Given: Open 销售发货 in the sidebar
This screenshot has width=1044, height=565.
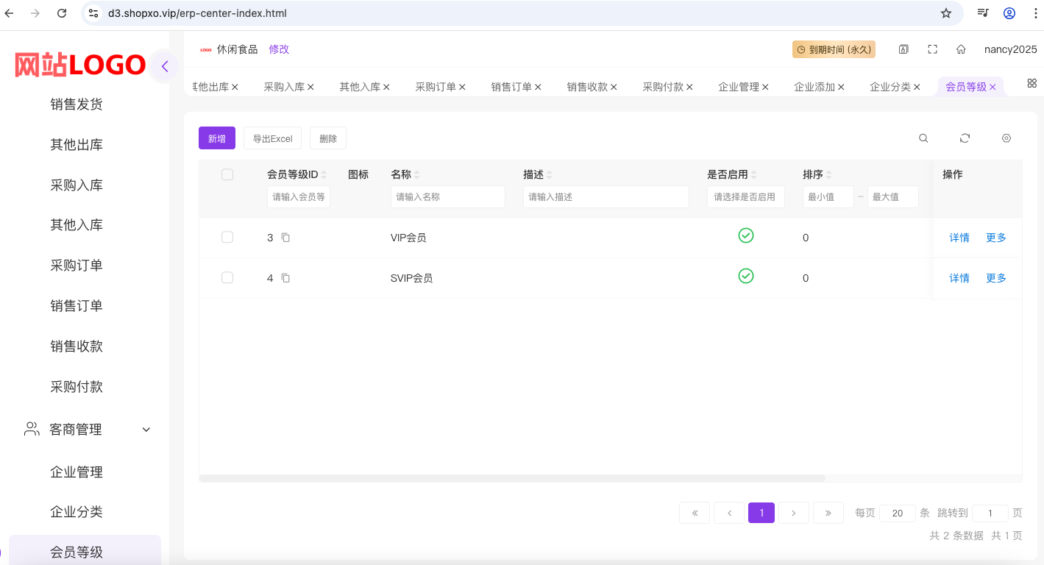Looking at the screenshot, I should coord(77,104).
